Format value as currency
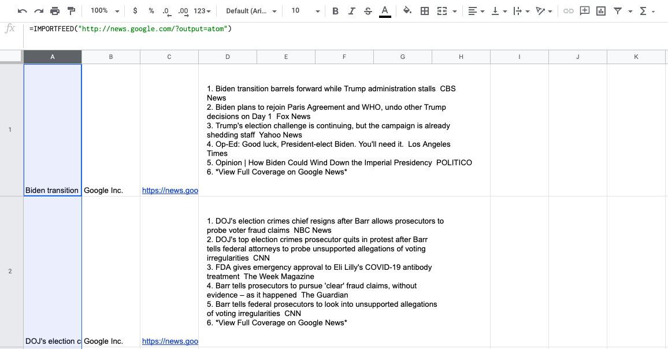The height and width of the screenshot is (349, 668). click(x=135, y=10)
